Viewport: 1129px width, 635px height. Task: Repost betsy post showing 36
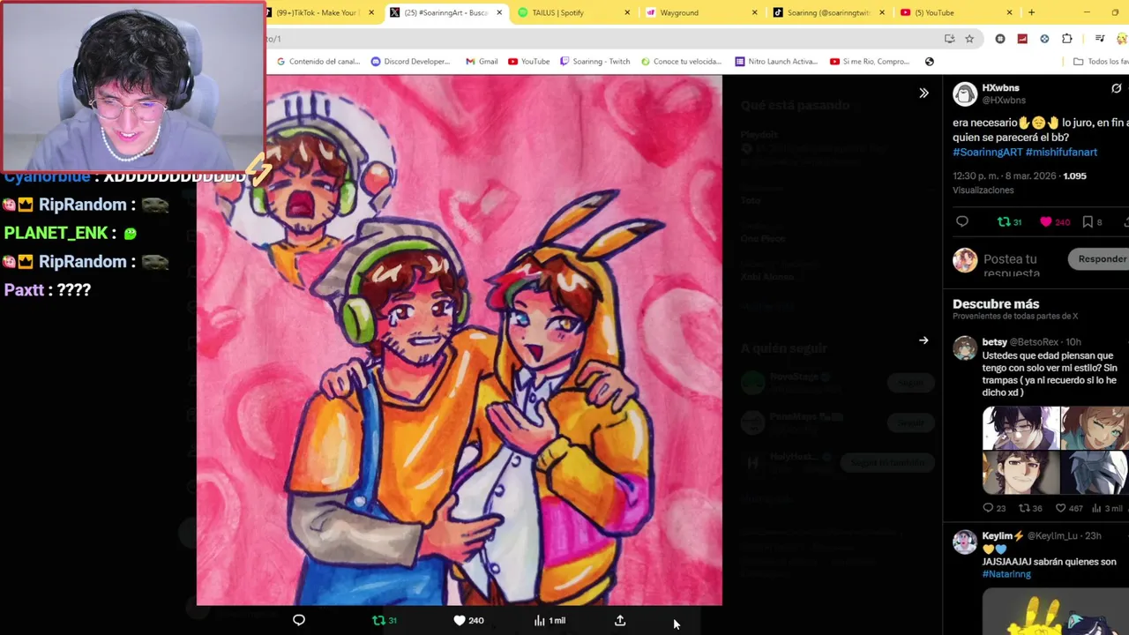[x=1030, y=508]
